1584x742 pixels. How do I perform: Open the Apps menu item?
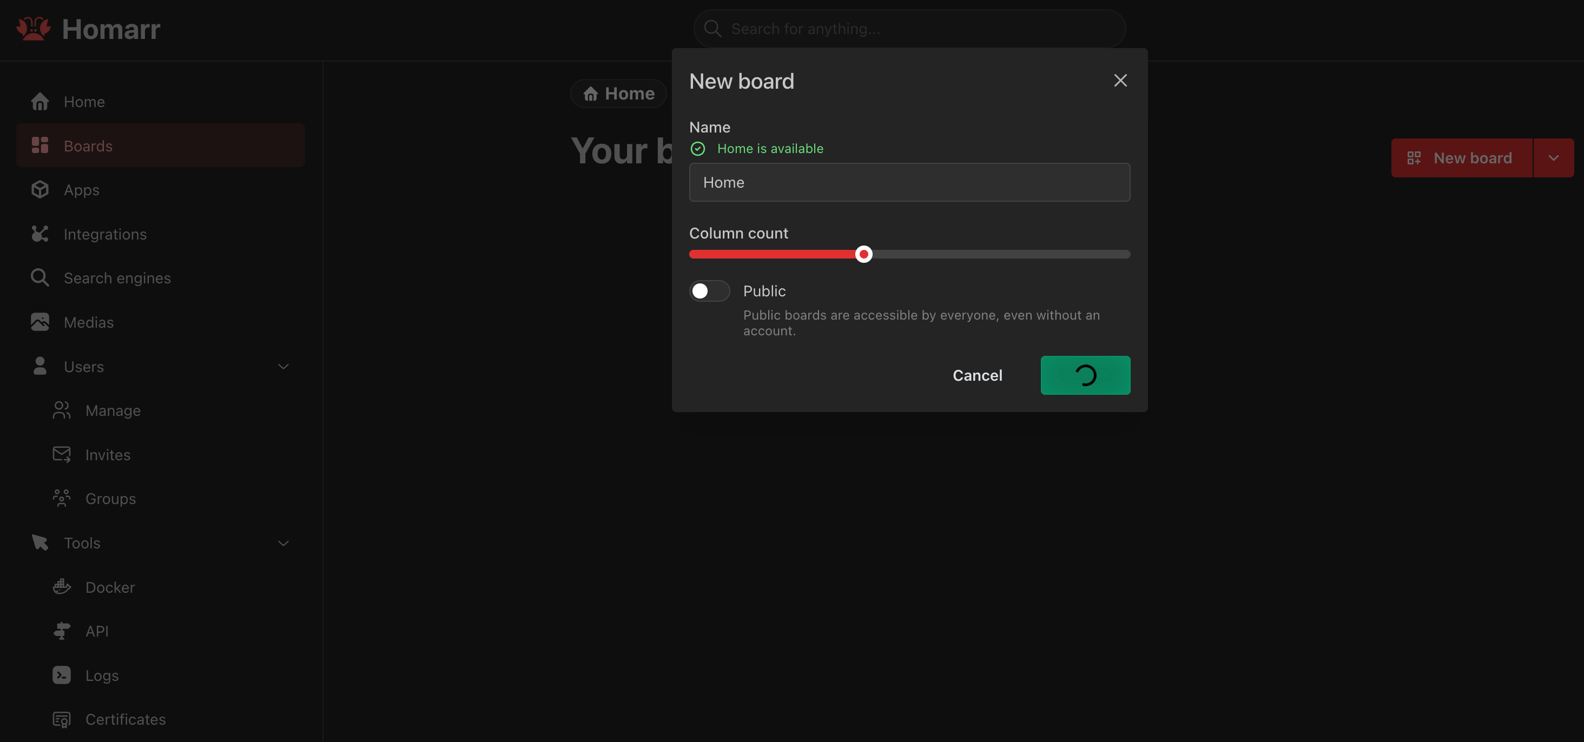[161, 190]
